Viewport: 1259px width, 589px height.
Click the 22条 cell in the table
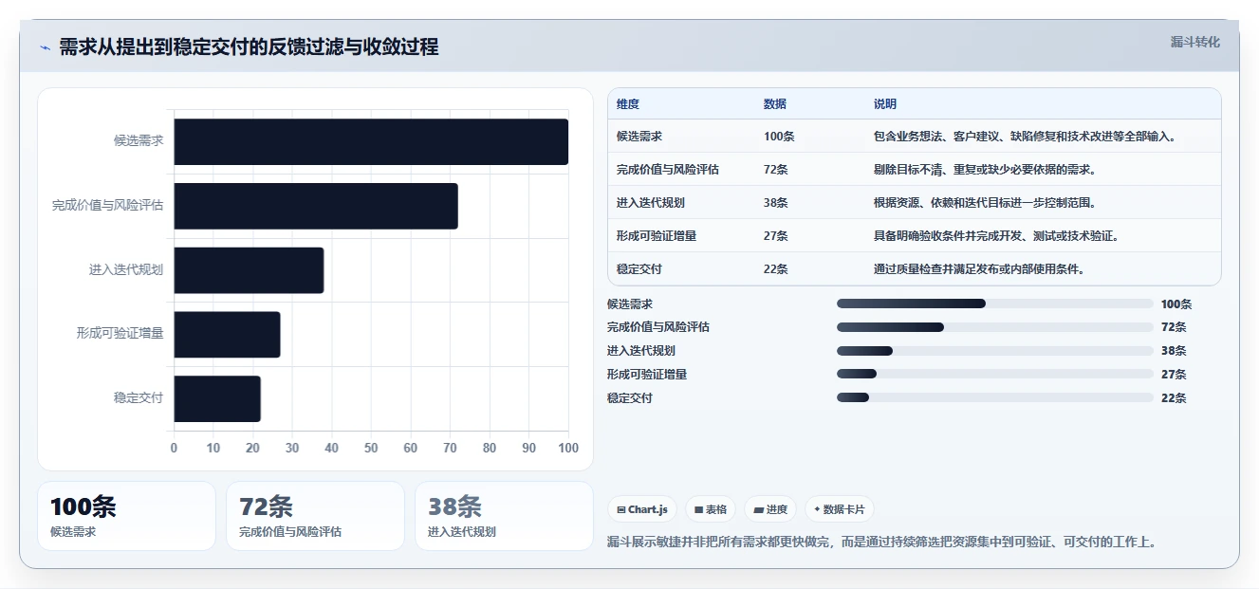(776, 269)
